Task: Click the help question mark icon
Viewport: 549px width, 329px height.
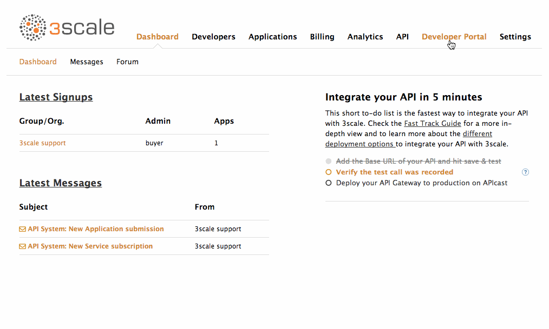Action: [525, 172]
